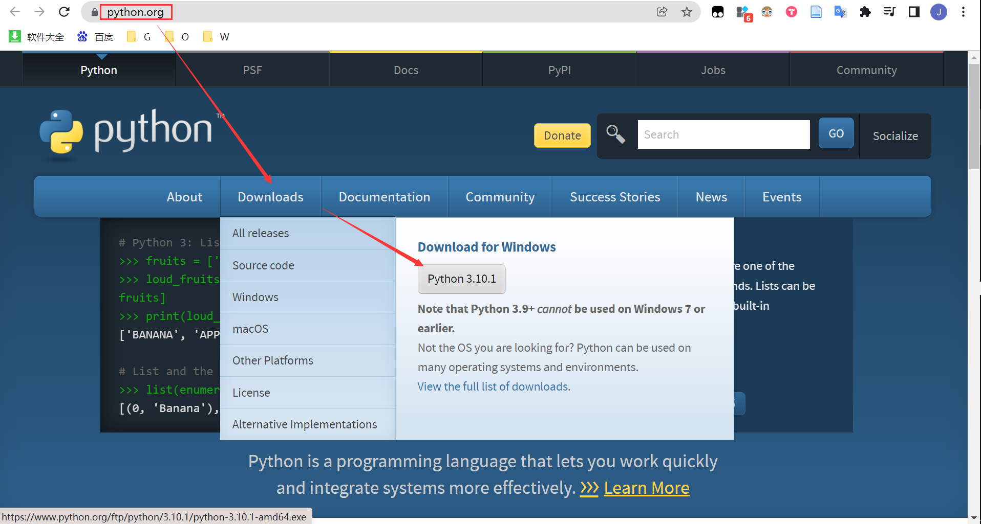Image resolution: width=981 pixels, height=524 pixels.
Task: Click the page vertical scrollbar thumb
Action: click(974, 116)
